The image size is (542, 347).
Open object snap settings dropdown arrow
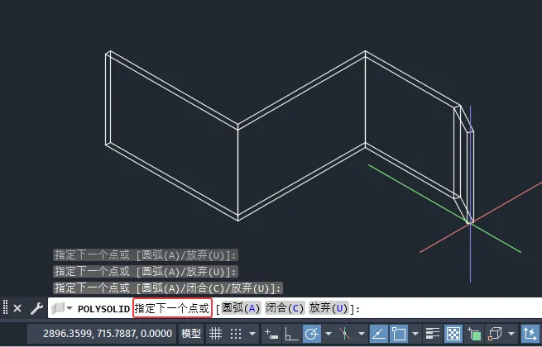[x=415, y=334]
